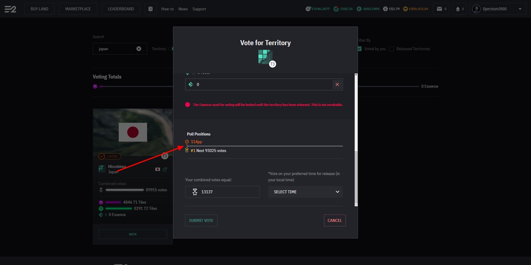This screenshot has width=531, height=265.
Task: Open the LEADERBOARD page
Action: [x=121, y=9]
